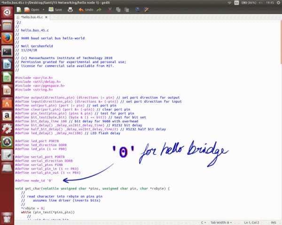
Task: Click the 'void get_char' function declaration line
Action: point(92,188)
